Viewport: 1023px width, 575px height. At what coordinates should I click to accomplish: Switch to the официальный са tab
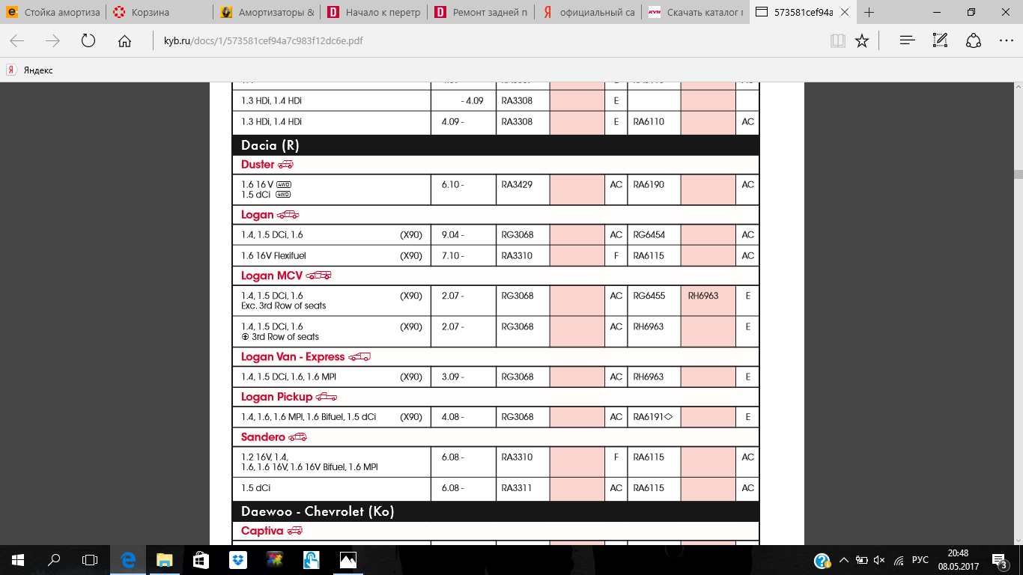[x=589, y=12]
